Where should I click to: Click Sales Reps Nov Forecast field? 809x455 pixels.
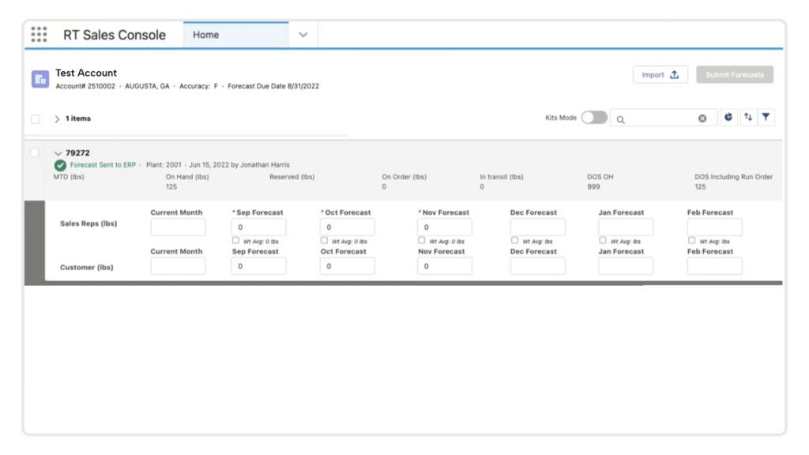point(444,227)
